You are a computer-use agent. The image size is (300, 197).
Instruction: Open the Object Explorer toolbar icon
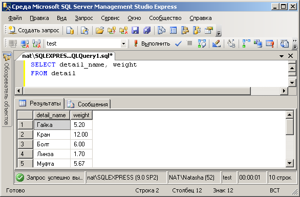[185, 30]
